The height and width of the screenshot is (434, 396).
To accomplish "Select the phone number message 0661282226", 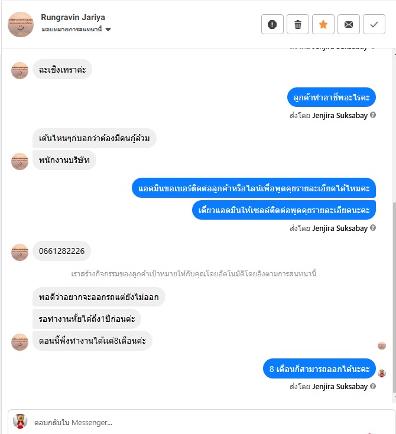I will pos(61,251).
